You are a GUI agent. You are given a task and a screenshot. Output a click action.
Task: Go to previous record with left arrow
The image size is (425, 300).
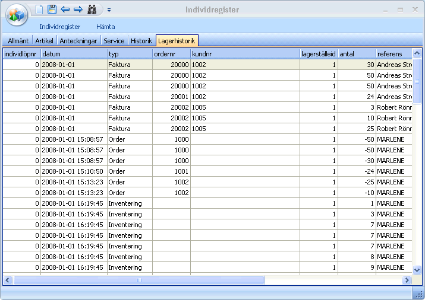coord(65,9)
